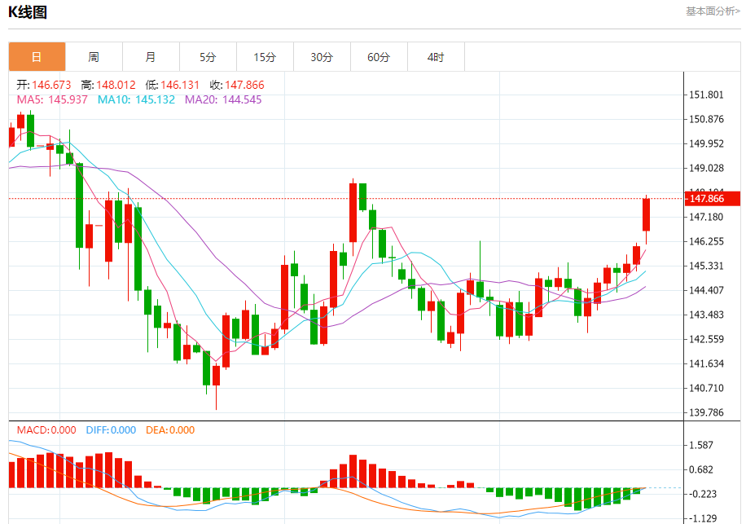
Task: Switch to the 周 weekly tab
Action: [94, 57]
